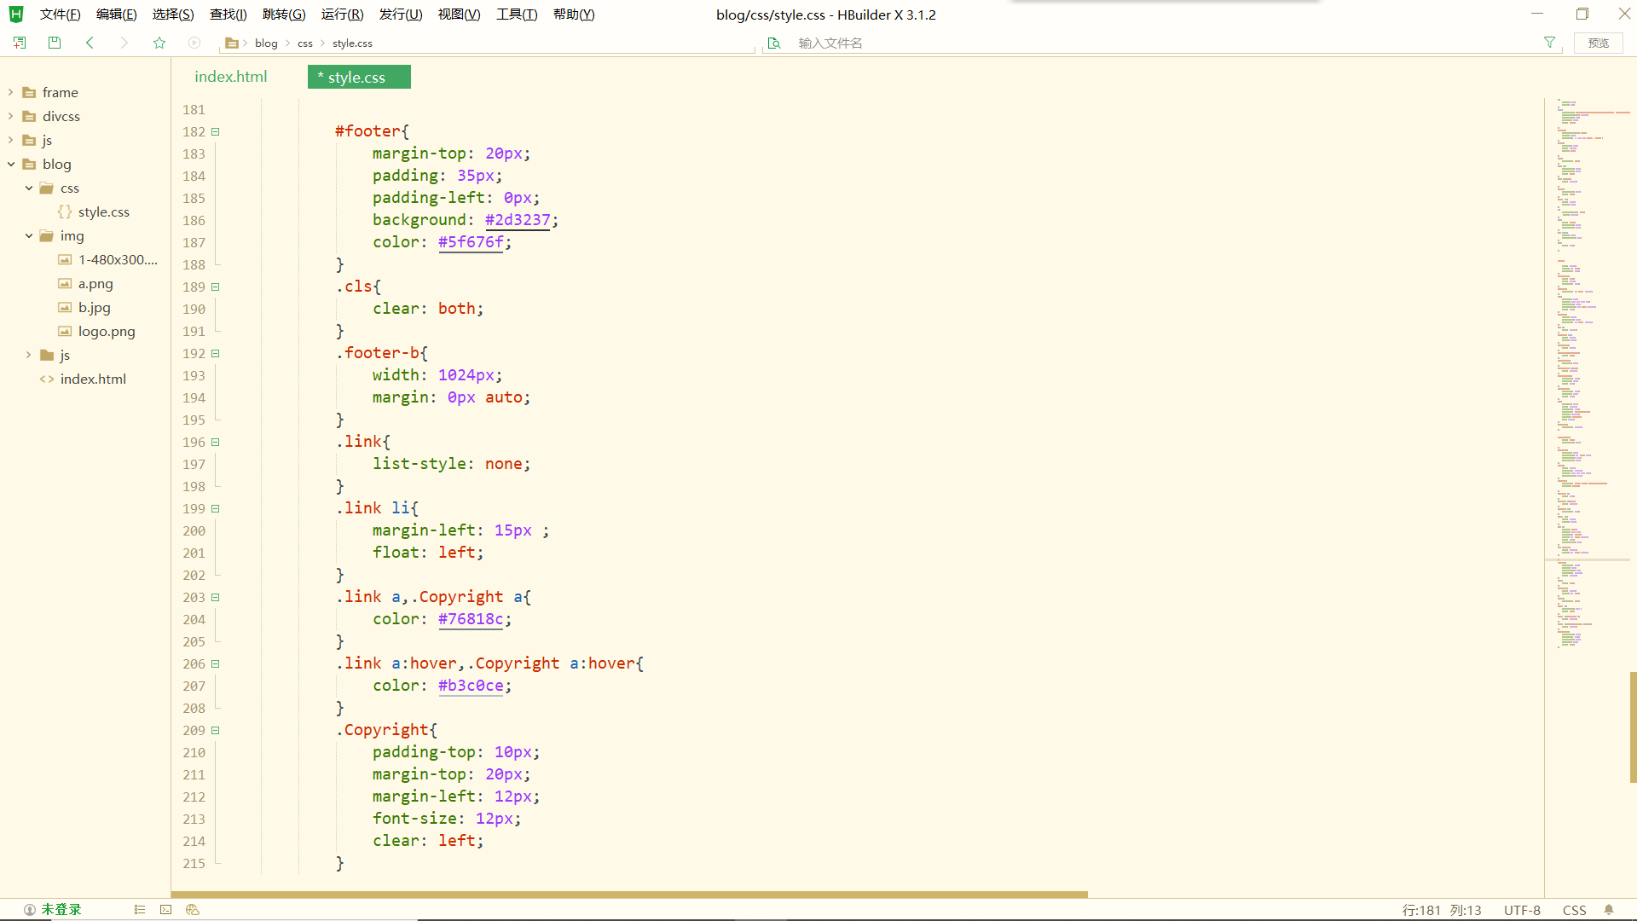
Task: Click the run play icon in toolbar
Action: click(194, 43)
